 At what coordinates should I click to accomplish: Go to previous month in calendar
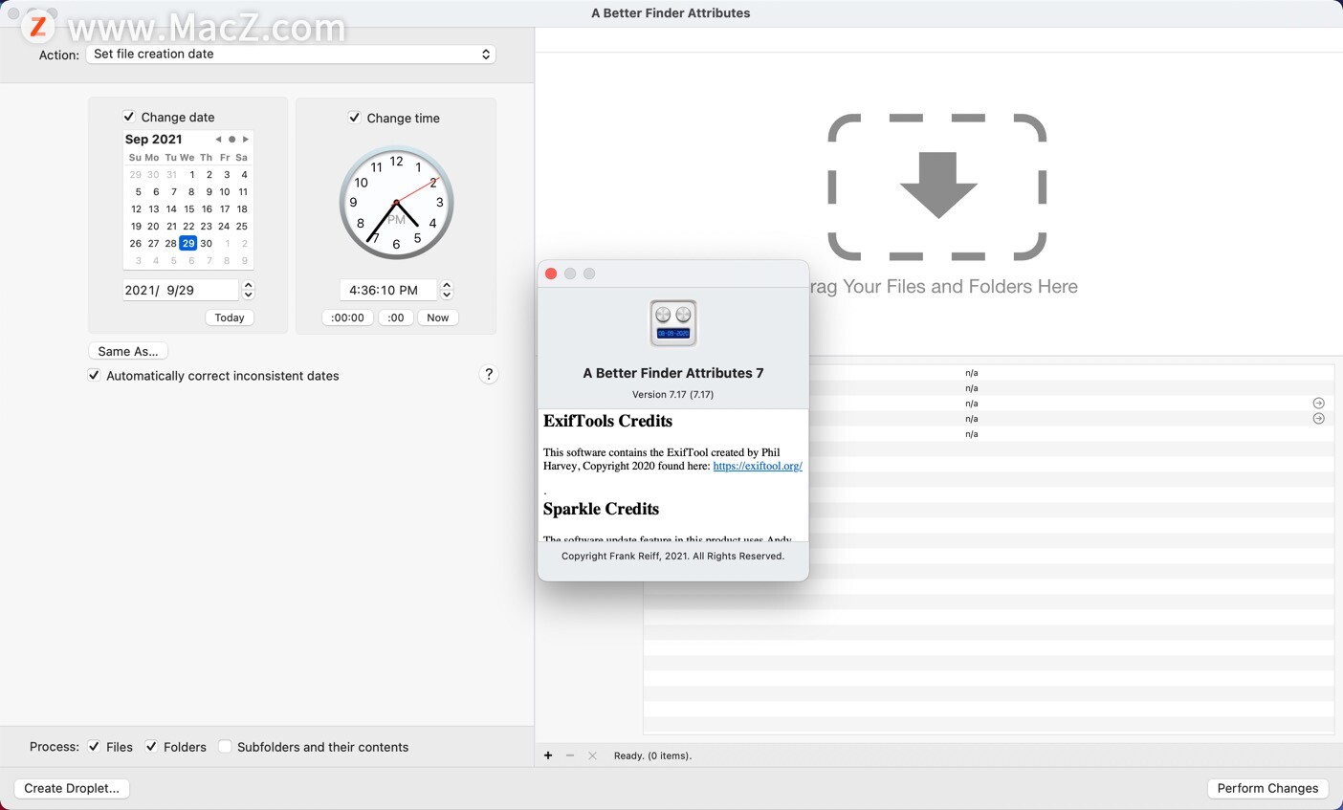[218, 140]
